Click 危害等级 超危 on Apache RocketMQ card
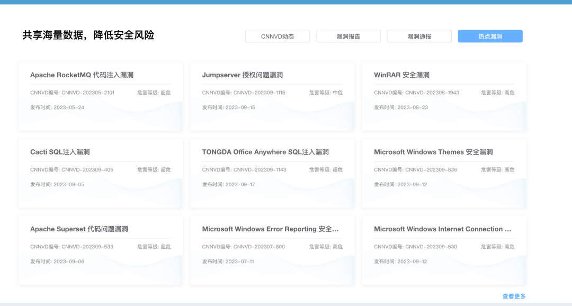 pyautogui.click(x=154, y=93)
